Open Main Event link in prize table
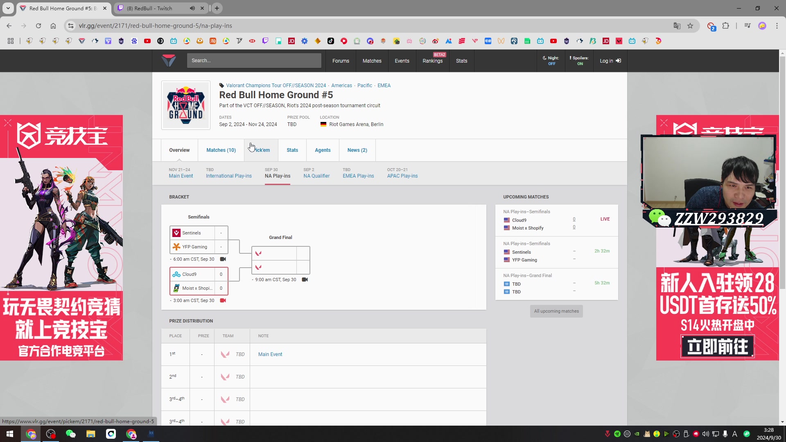This screenshot has width=786, height=442. pos(270,354)
